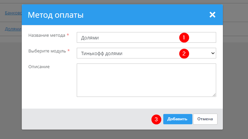
Task: Click the textarea resize handle in Описание
Action: (214, 95)
